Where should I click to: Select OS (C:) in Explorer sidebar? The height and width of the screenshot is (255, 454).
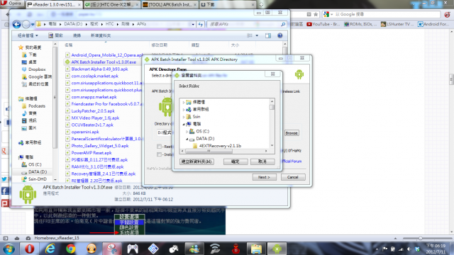[35, 164]
